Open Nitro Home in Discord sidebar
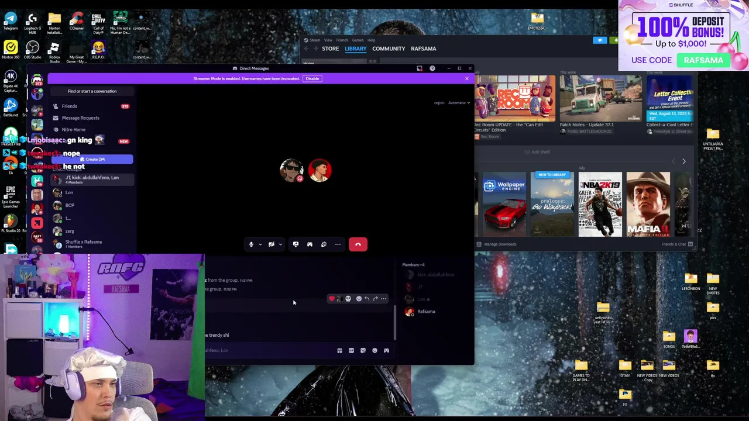The image size is (749, 421). click(x=92, y=130)
